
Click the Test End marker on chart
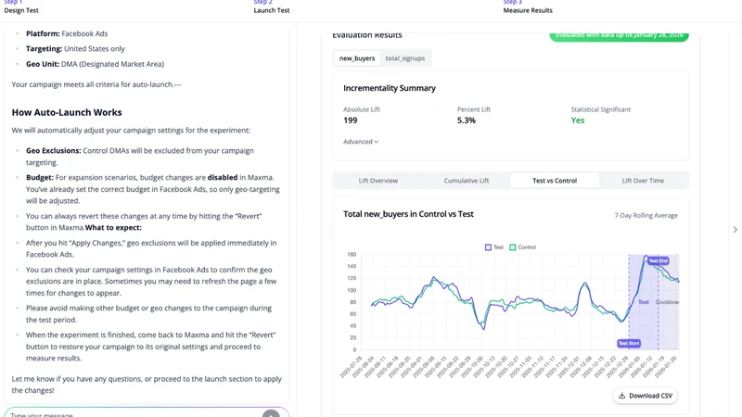pos(658,260)
